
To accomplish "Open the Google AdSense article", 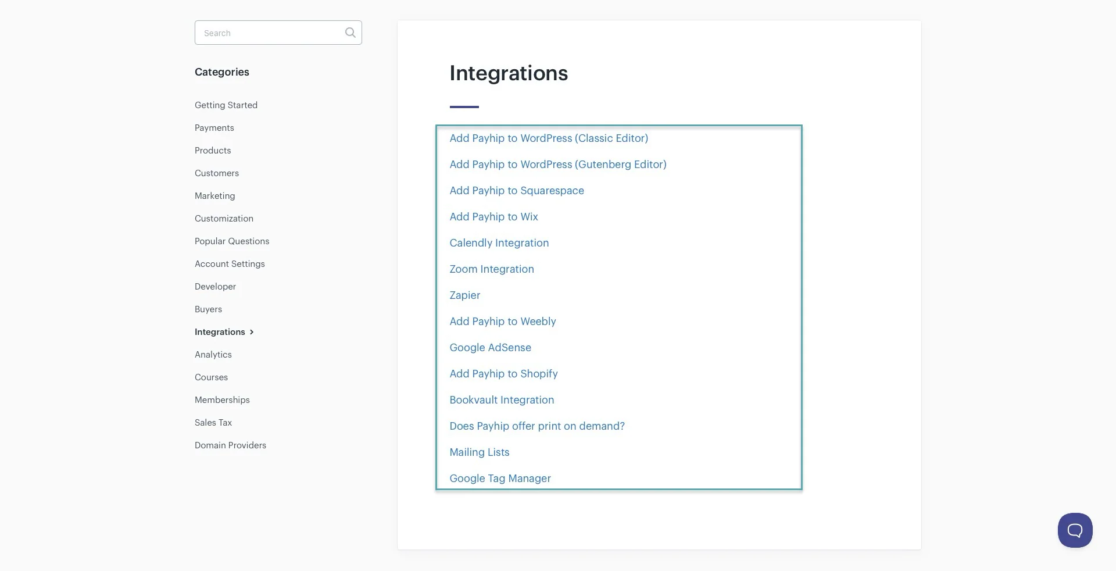I will 490,348.
